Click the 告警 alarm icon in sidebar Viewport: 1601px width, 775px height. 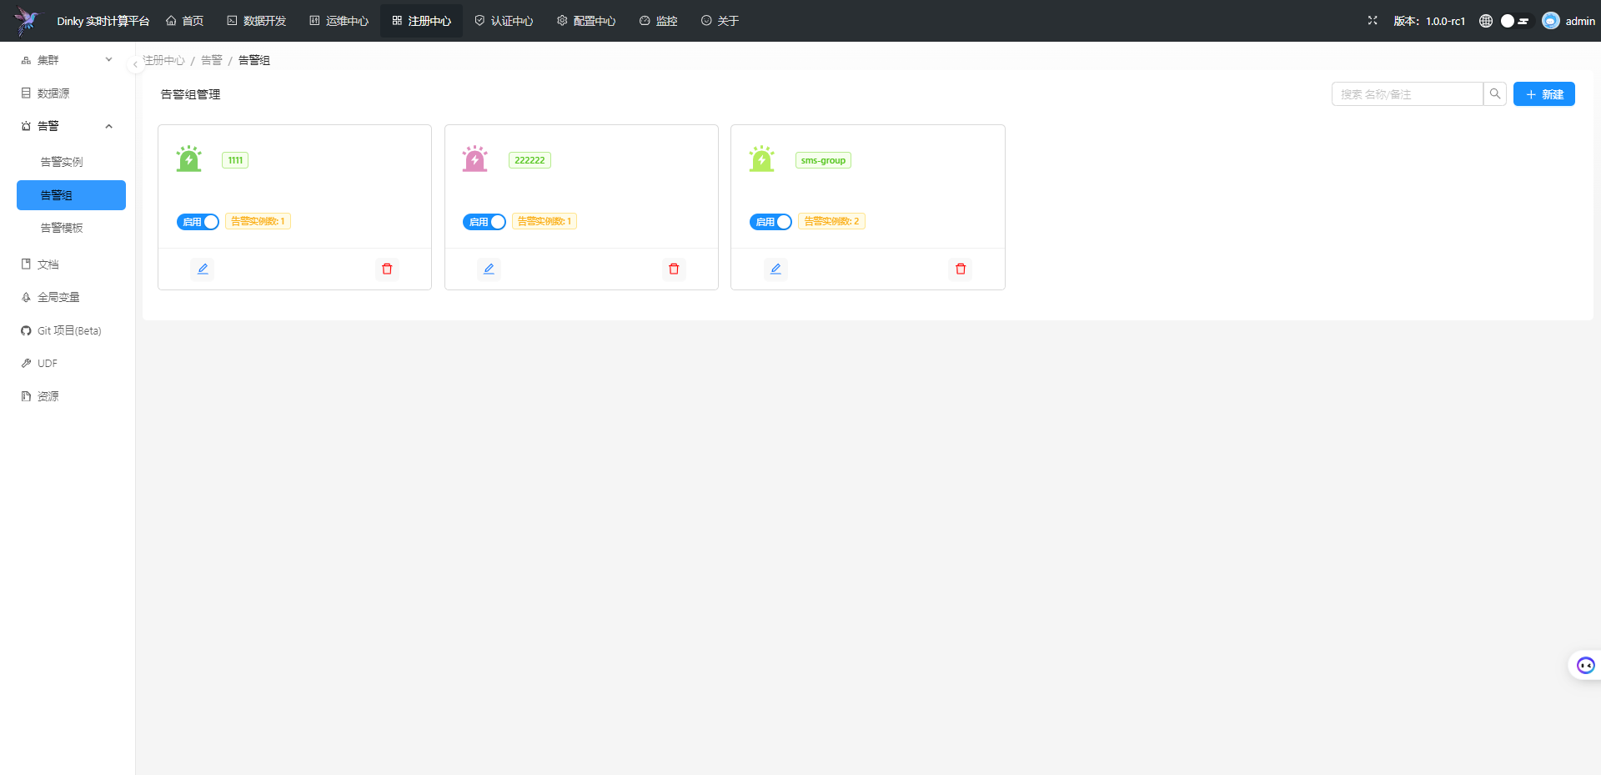coord(26,126)
